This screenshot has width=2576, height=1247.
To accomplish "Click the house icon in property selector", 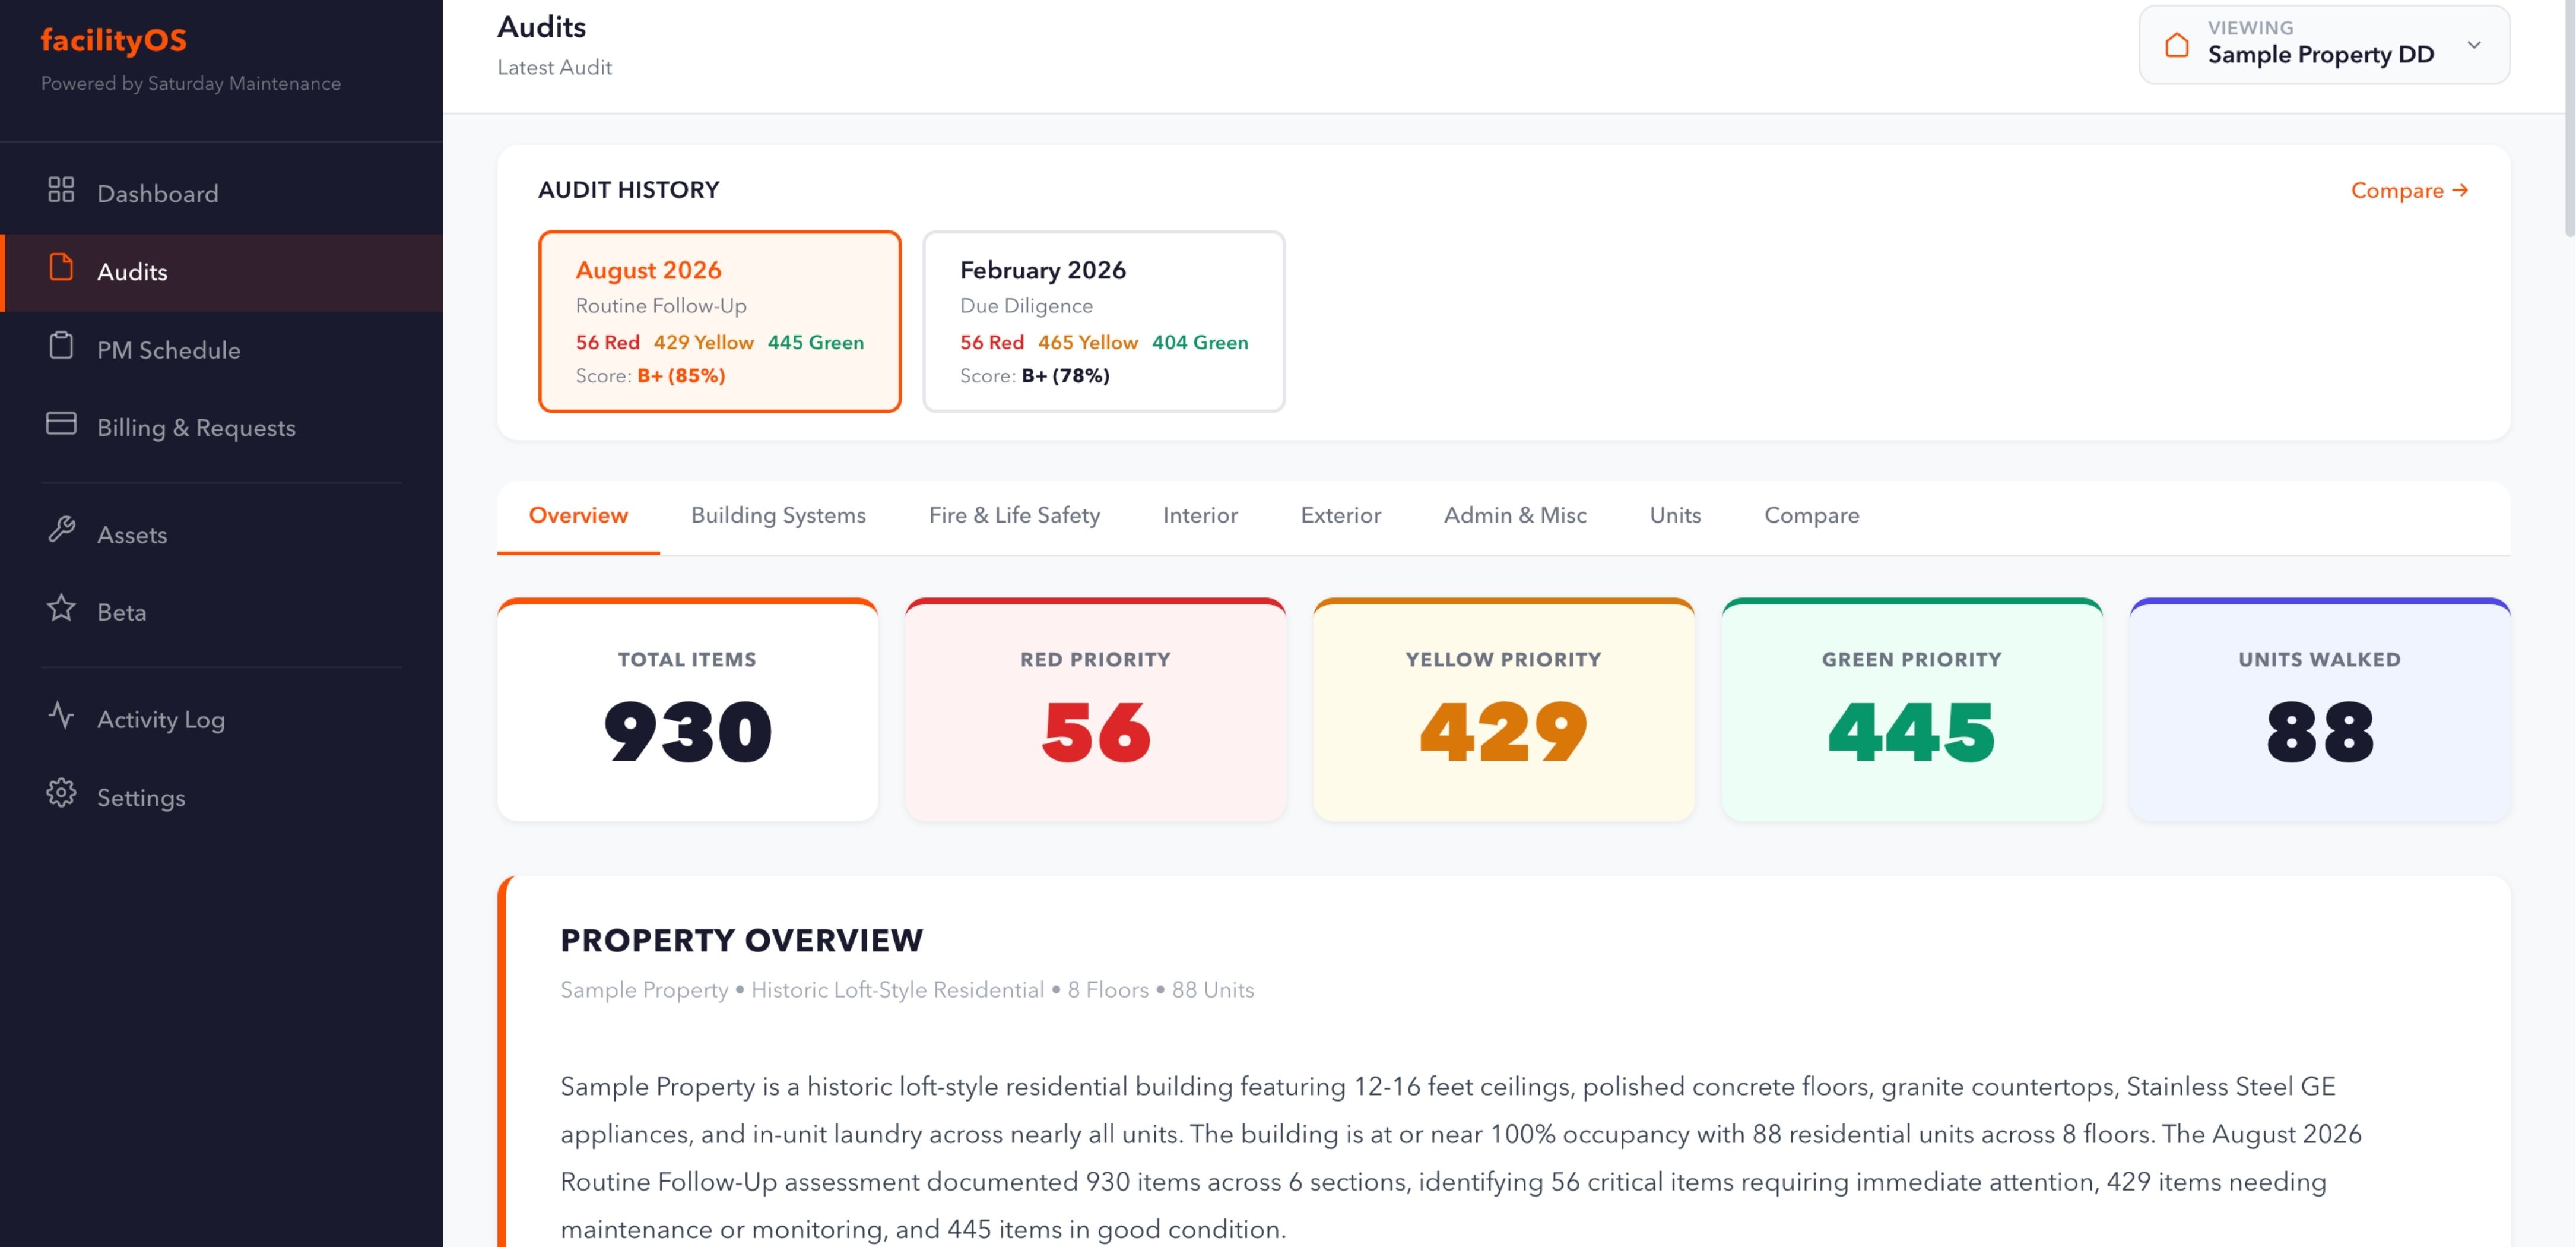I will [x=2177, y=45].
